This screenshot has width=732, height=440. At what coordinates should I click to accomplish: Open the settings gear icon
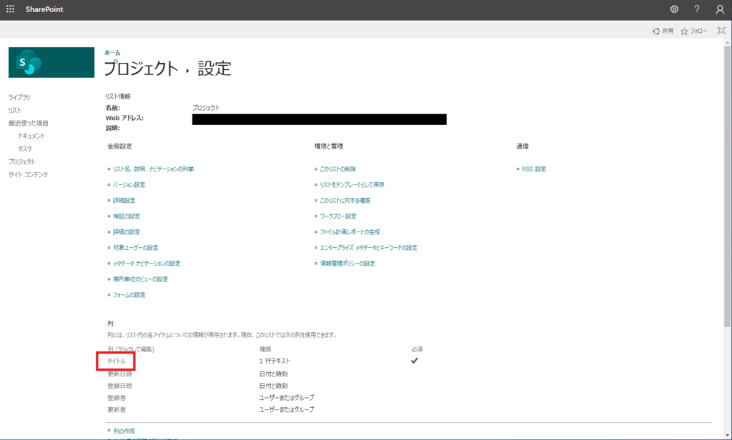click(673, 9)
